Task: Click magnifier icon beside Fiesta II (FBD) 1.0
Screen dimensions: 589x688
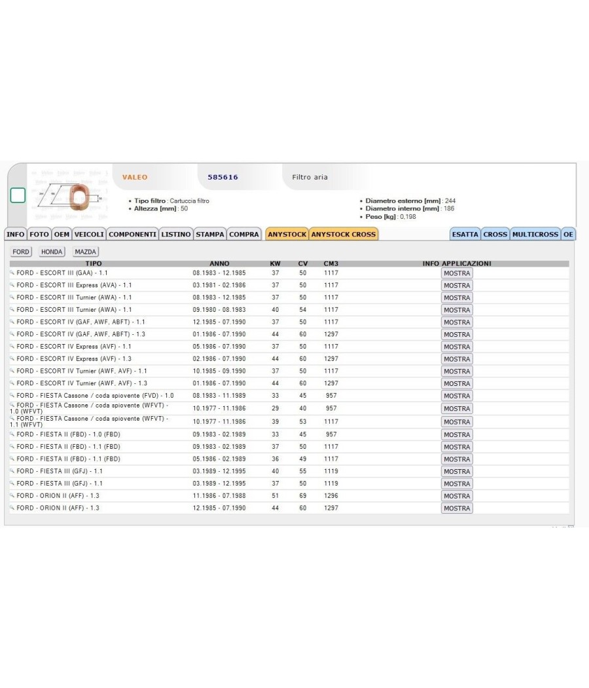Action: (12, 434)
